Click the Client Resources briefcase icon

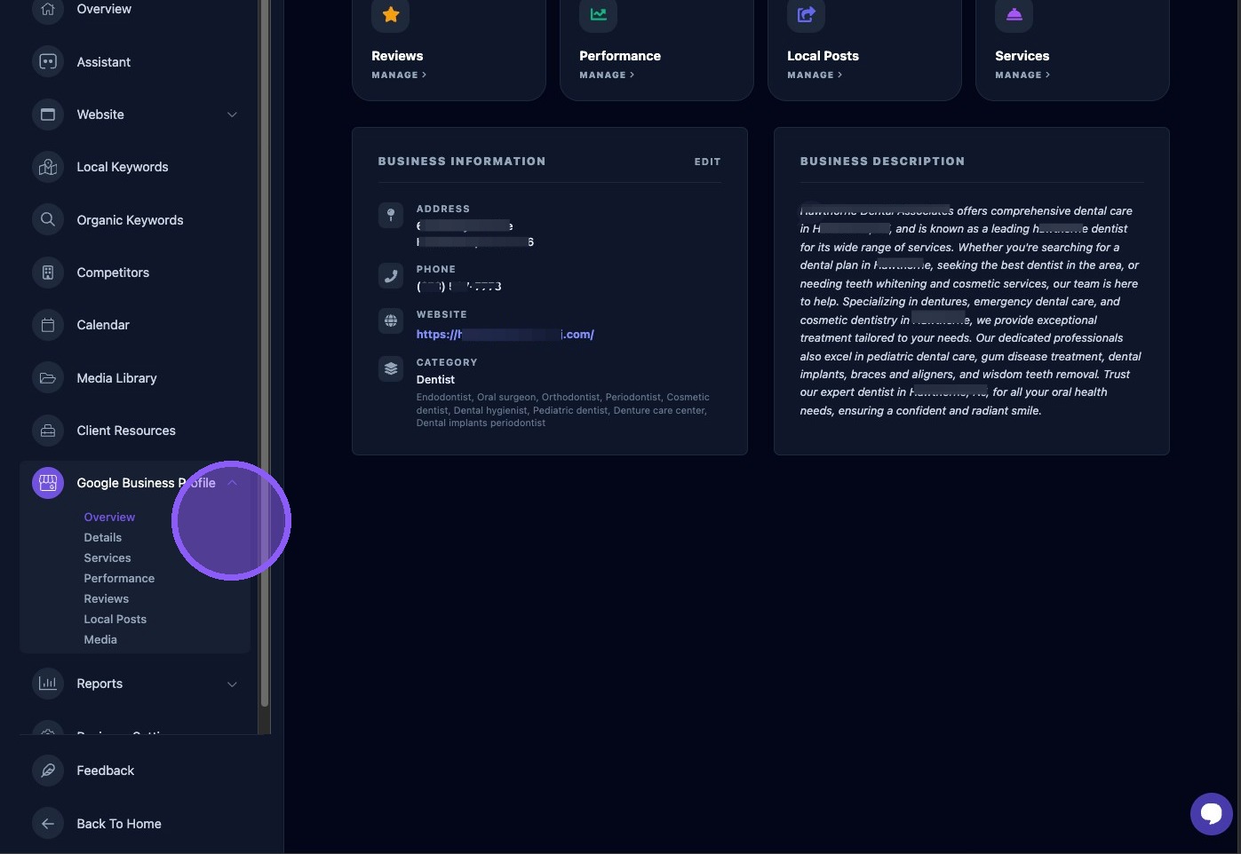click(48, 431)
